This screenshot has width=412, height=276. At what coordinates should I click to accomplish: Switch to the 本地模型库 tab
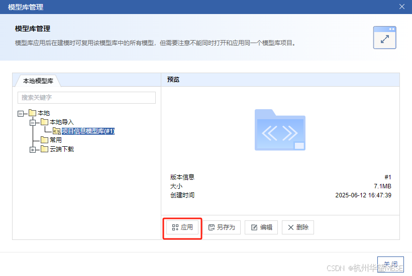[x=38, y=81]
